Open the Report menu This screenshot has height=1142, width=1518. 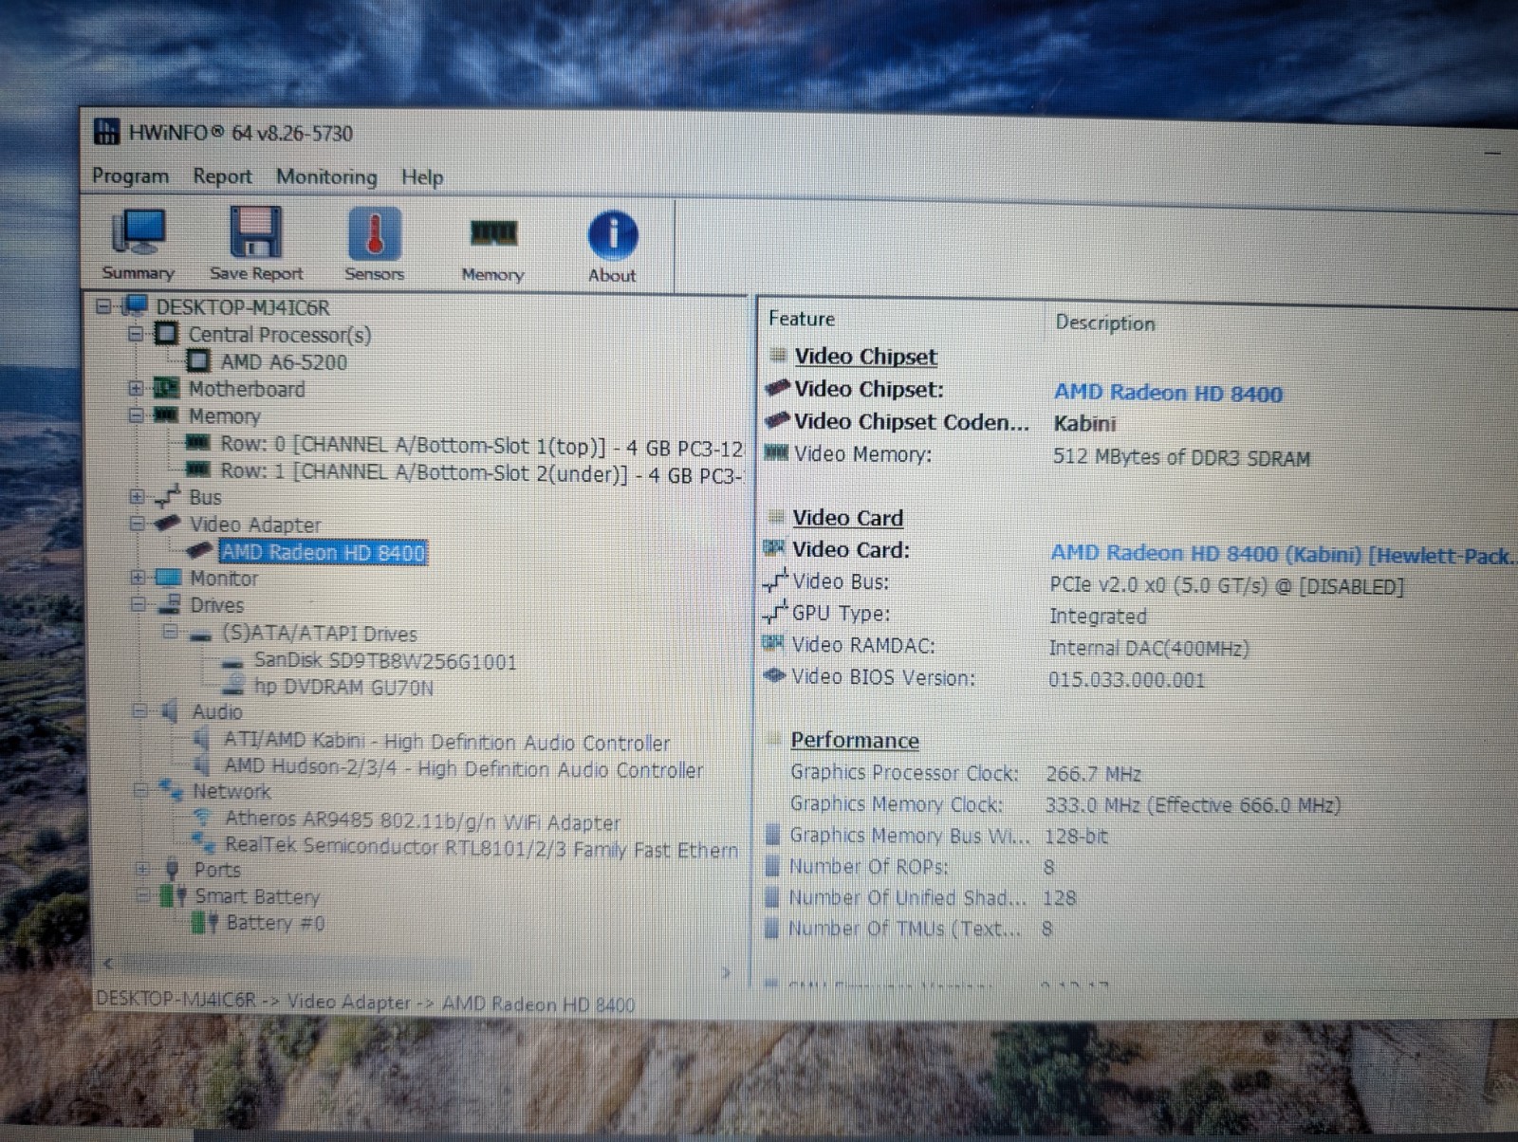[x=222, y=176]
